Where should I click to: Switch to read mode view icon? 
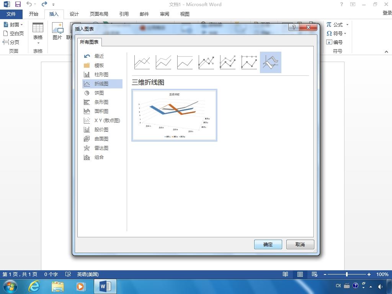[x=285, y=274]
